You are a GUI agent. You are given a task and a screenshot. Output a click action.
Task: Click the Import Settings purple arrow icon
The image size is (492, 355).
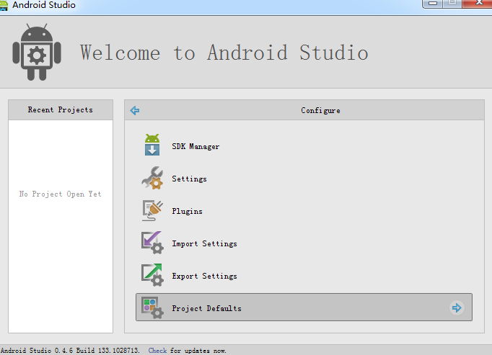point(152,243)
